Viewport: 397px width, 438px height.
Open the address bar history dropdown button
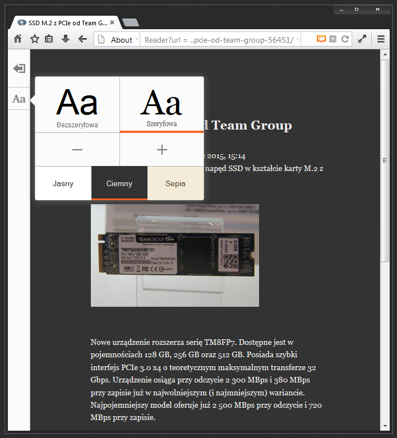(x=333, y=39)
